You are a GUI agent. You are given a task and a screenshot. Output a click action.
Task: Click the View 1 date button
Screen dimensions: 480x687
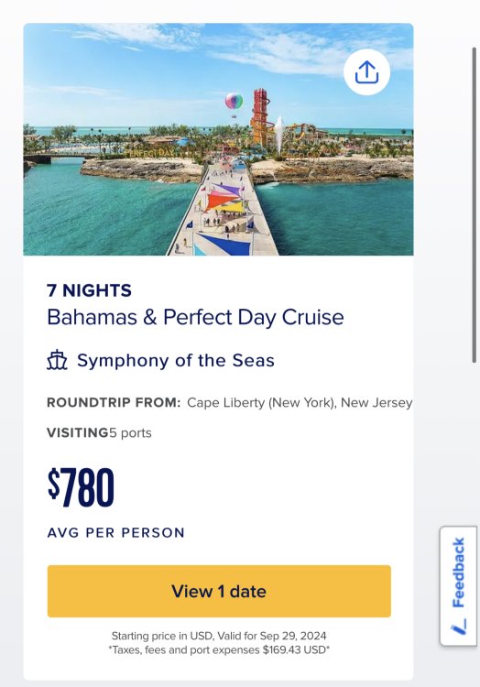click(x=219, y=591)
